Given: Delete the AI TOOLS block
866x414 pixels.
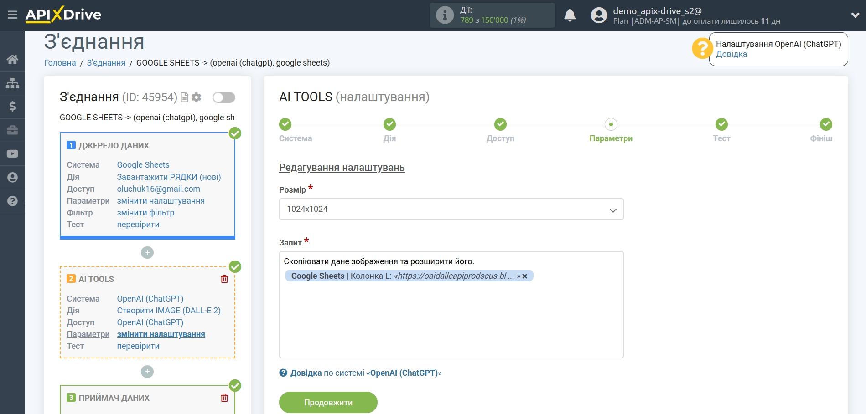Looking at the screenshot, I should (224, 279).
